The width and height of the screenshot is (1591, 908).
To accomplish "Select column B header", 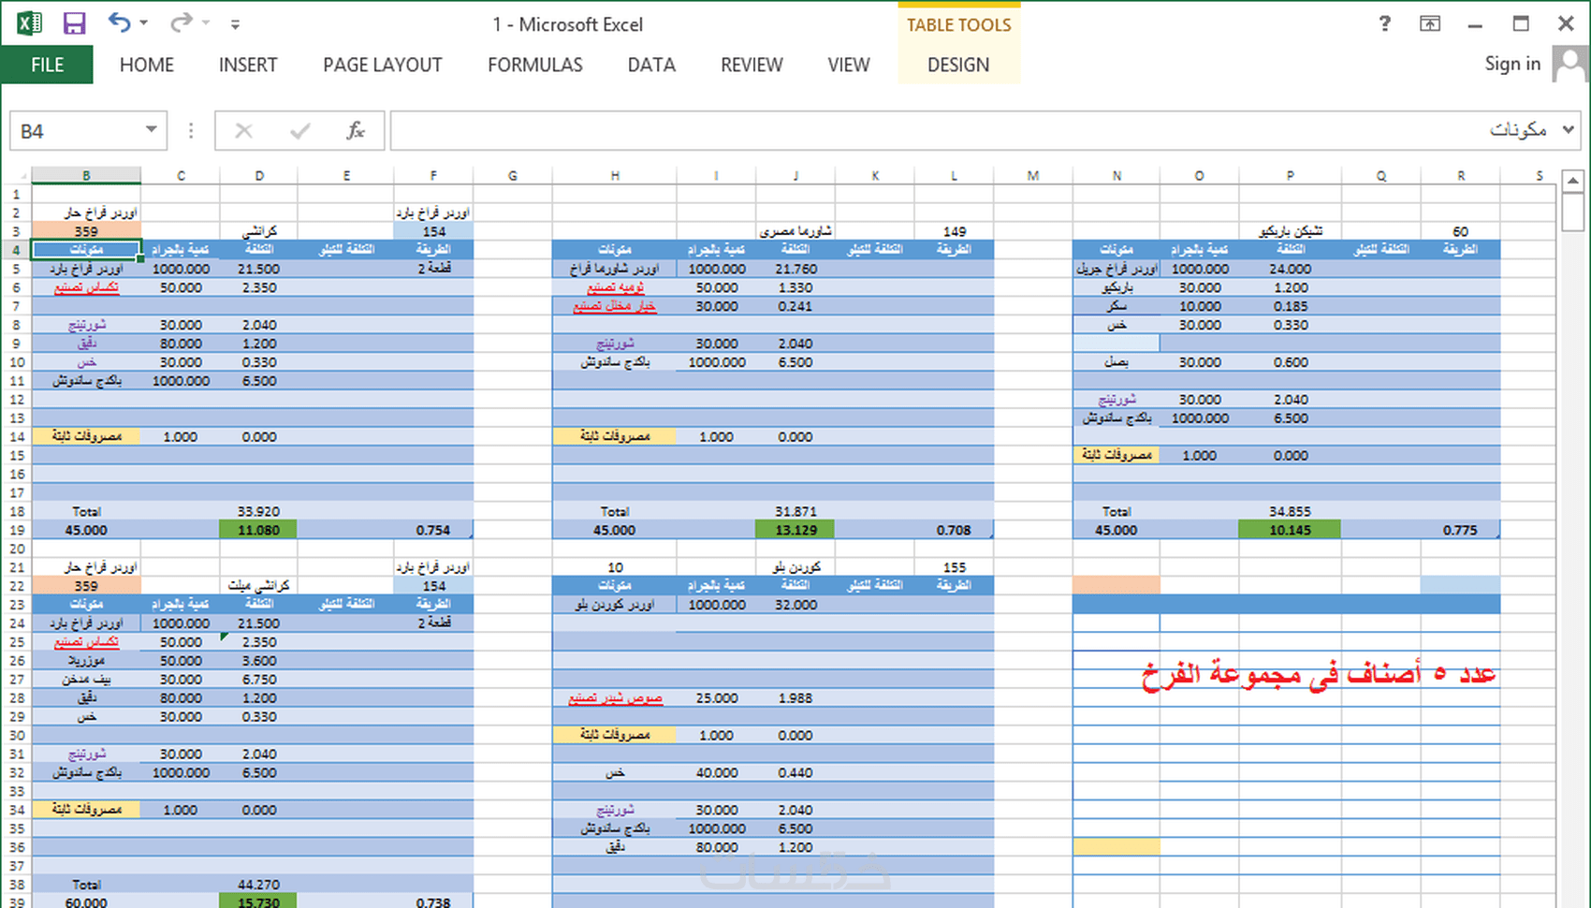I will [x=86, y=175].
